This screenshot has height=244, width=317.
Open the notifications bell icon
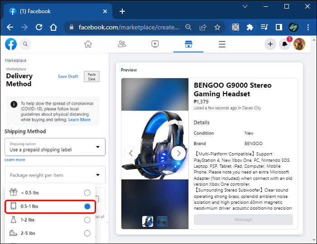(x=285, y=44)
